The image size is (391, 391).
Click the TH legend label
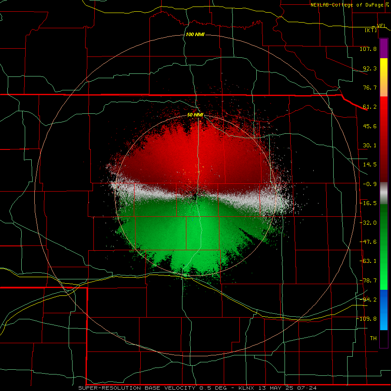tap(373, 338)
